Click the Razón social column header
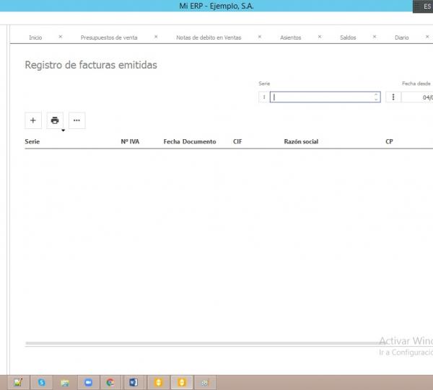 (x=301, y=141)
